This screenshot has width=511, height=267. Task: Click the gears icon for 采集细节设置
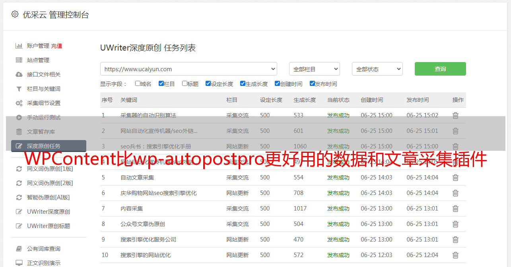click(19, 103)
